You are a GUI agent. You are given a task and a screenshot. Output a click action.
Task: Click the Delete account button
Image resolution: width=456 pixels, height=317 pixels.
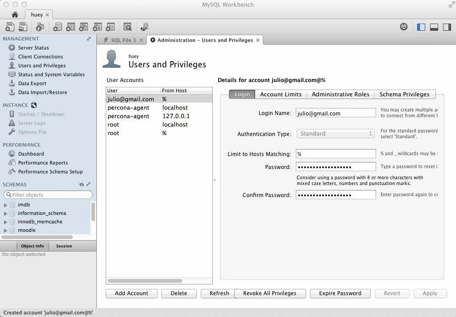click(x=179, y=293)
